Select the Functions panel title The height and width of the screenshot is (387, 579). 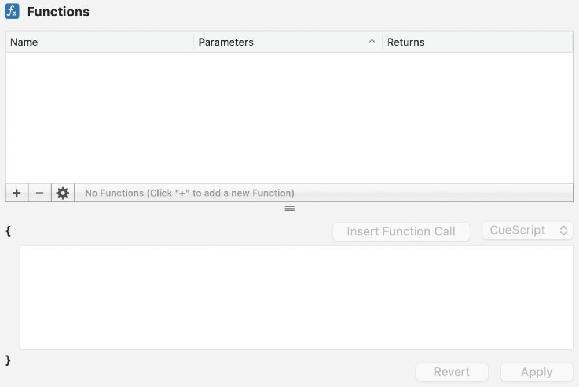[58, 12]
